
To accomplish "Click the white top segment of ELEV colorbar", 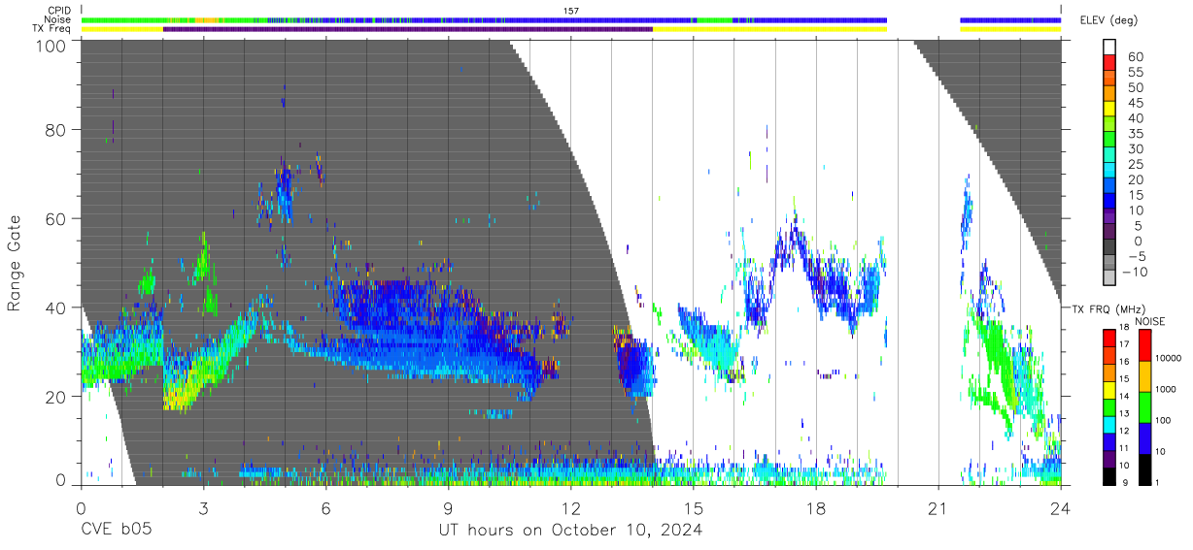I will pyautogui.click(x=1109, y=47).
